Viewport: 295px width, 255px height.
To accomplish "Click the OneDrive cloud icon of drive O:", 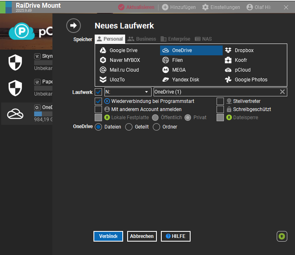I will (x=15, y=114).
